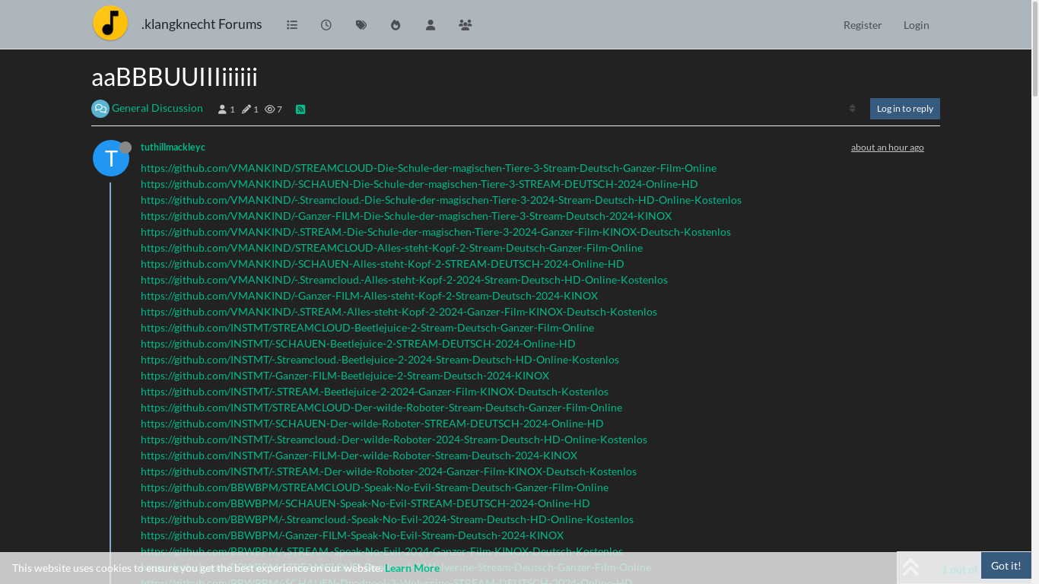This screenshot has height=584, width=1039.
Task: Open the VMANKIND Ganzer-FILM Alles-steht-Kopf-2 KINOX link
Action: [369, 296]
